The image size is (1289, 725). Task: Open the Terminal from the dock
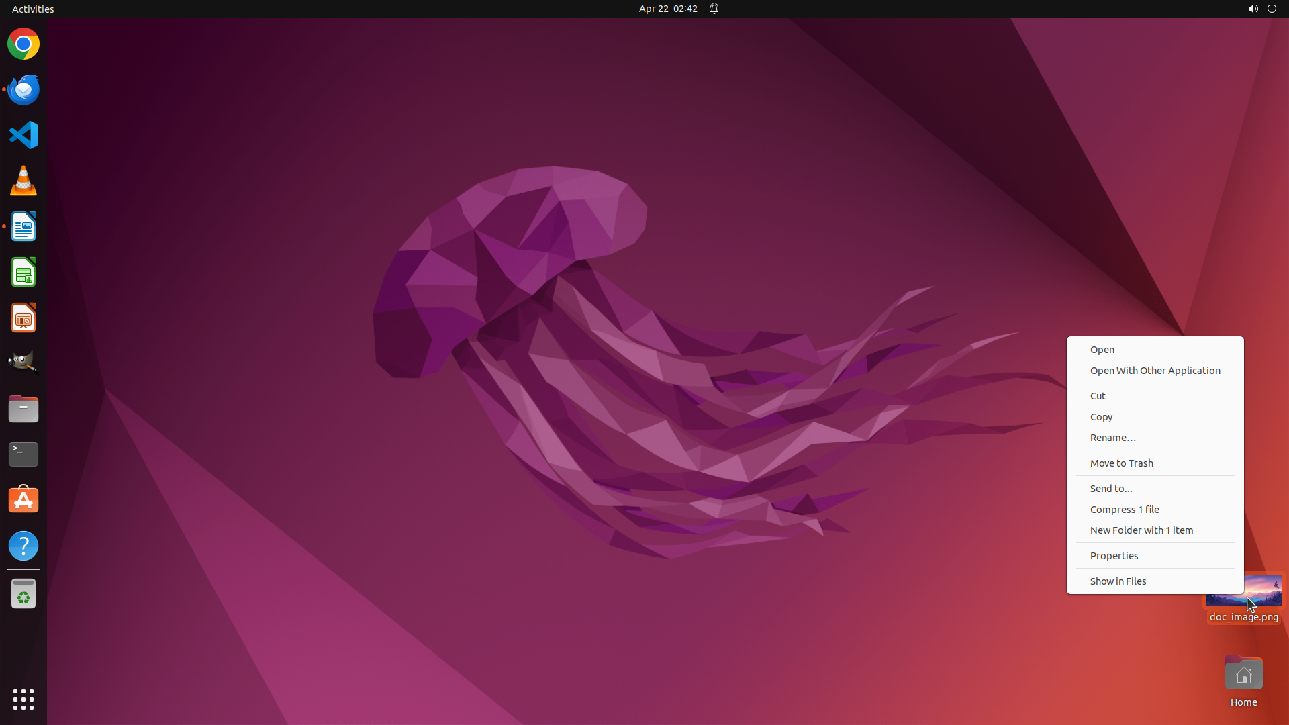pos(23,454)
